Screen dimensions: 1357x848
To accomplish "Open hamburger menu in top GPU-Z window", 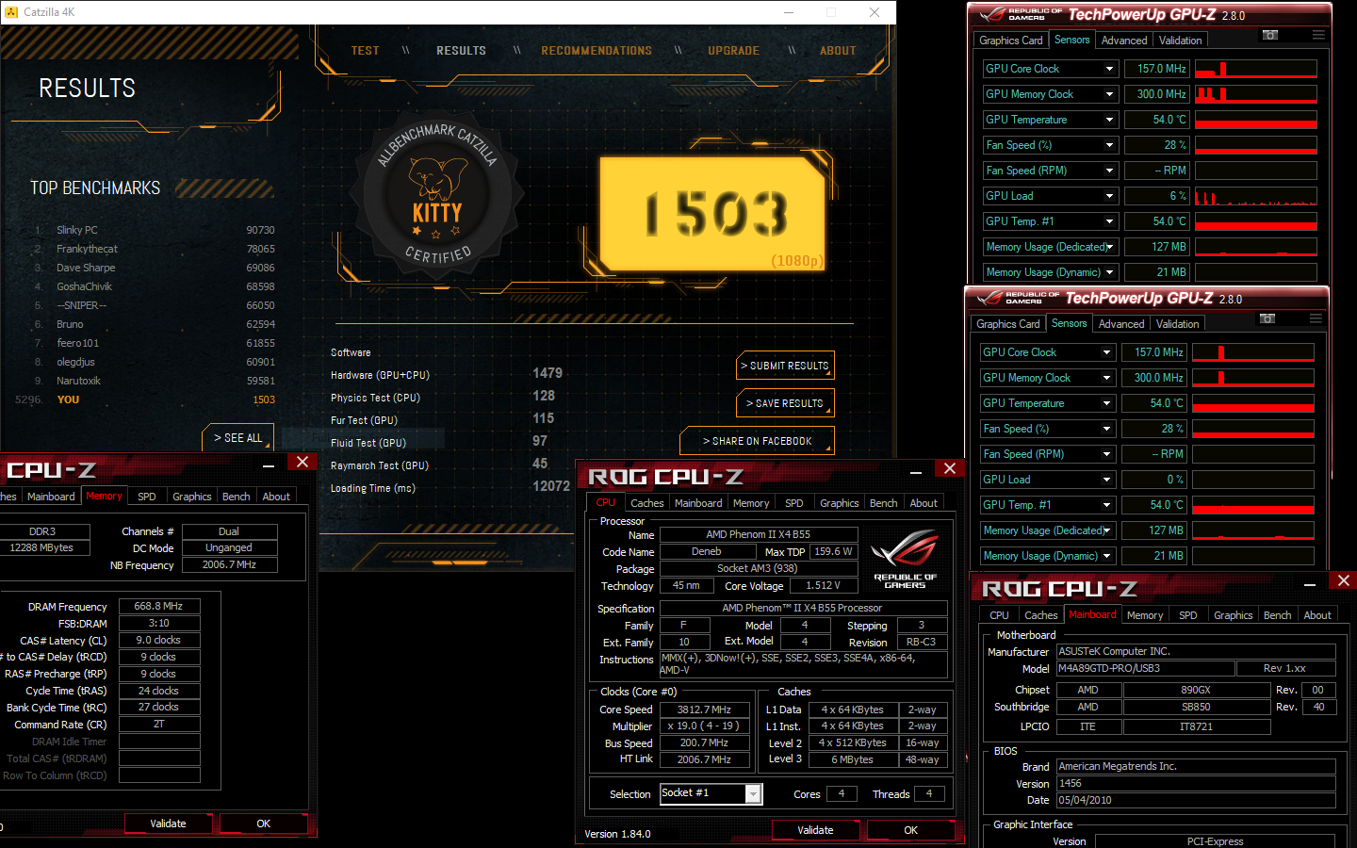I will tap(1318, 35).
